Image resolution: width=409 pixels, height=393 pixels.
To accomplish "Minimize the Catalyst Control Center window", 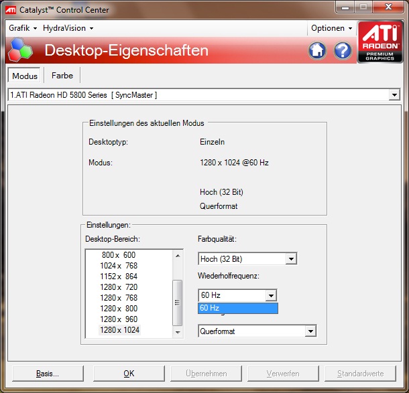I will [345, 7].
